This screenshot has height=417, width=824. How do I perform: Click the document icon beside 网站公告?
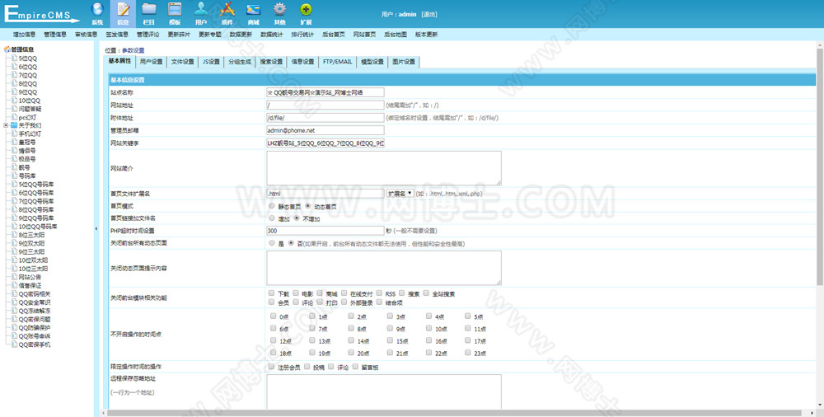pyautogui.click(x=15, y=277)
